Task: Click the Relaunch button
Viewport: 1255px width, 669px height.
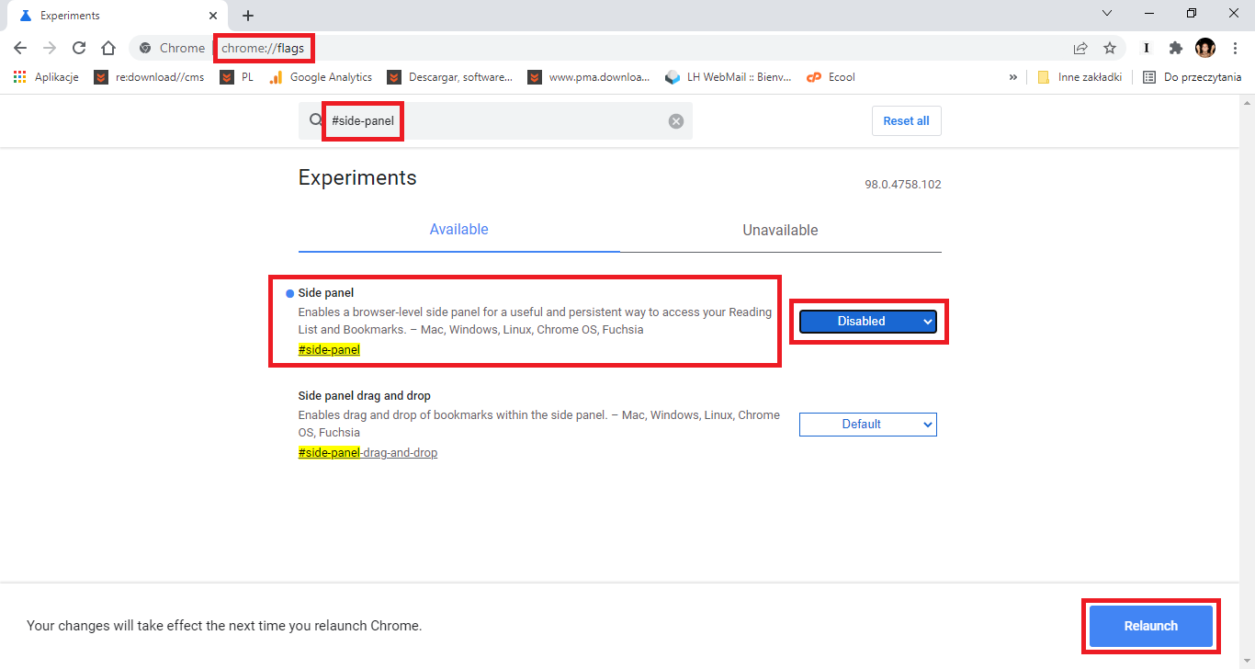Action: (x=1151, y=626)
